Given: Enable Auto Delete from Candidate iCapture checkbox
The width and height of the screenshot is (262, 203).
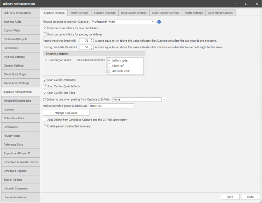Looking at the screenshot, I should click(45, 120).
